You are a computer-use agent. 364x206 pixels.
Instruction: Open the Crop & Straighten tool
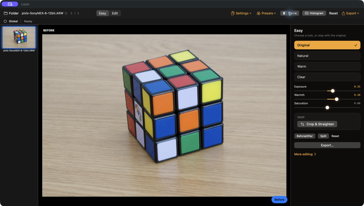(x=317, y=124)
